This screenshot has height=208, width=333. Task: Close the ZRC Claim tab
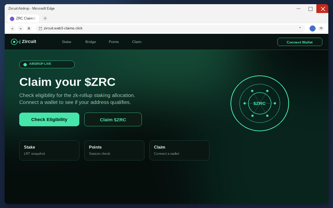click(x=34, y=18)
